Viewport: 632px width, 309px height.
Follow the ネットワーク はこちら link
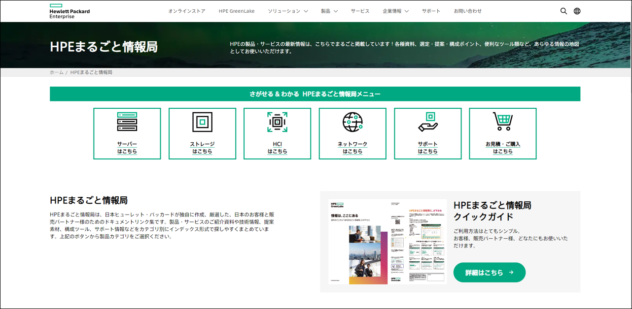pos(352,148)
